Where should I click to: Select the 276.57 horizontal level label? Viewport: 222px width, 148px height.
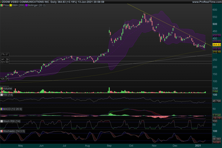[4, 54]
